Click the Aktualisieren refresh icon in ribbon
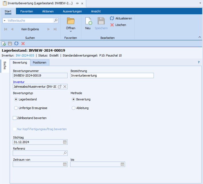 (x=112, y=18)
